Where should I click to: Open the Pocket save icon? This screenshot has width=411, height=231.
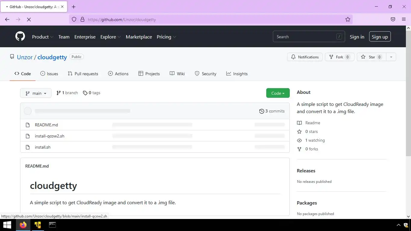393,19
